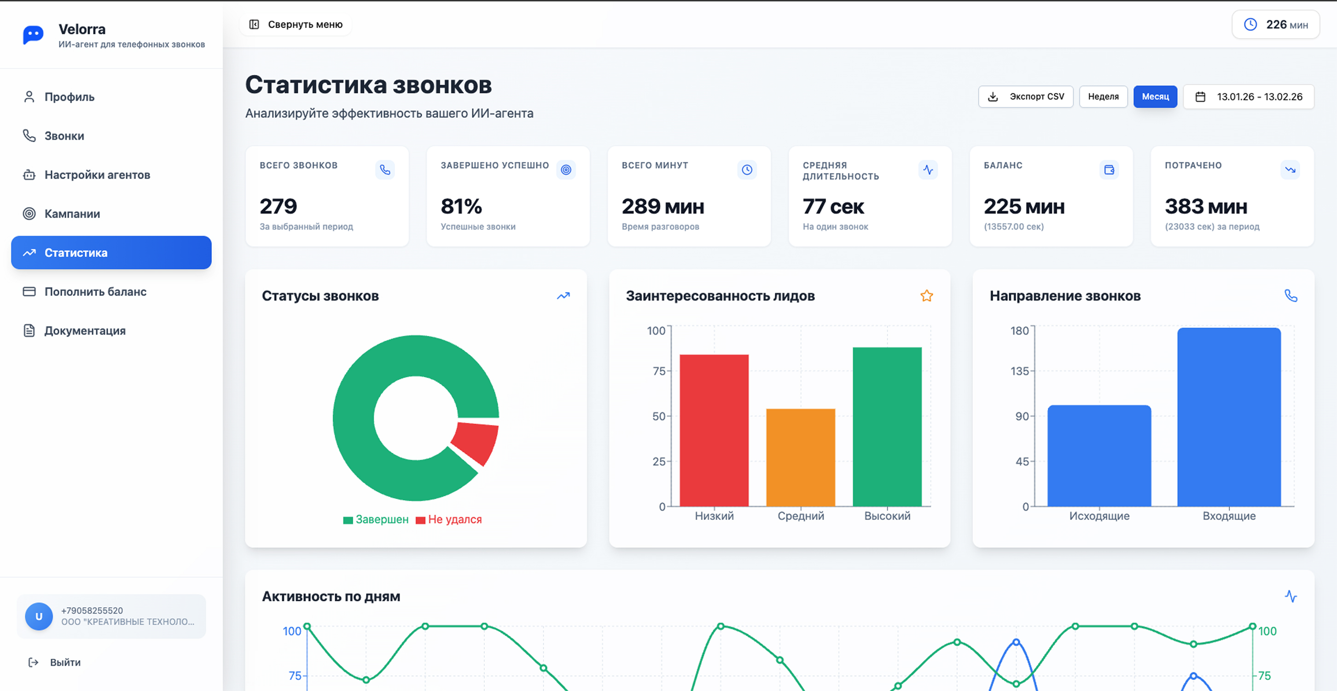Screen dimensions: 1337x691
Task: Click the trend icon in Статусы звонков panel
Action: pos(563,296)
